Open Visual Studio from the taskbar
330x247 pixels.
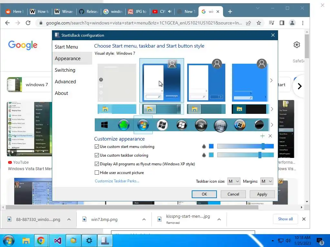(58, 241)
